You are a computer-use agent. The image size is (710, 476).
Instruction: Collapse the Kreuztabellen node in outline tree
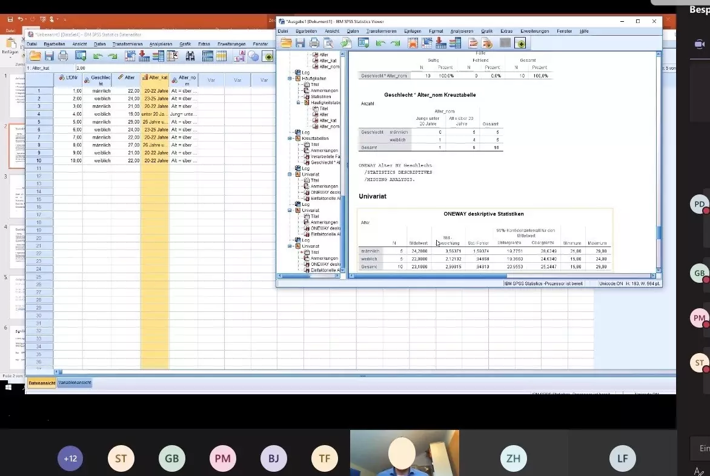(290, 139)
